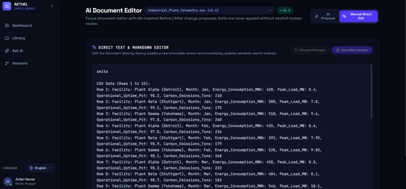This screenshot has width=406, height=189.
Task: Click the Dashboard grid icon
Action: tap(7, 25)
